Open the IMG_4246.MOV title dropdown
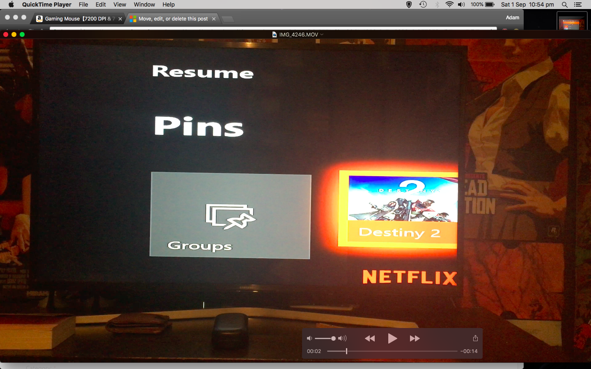Image resolution: width=591 pixels, height=369 pixels. [322, 34]
